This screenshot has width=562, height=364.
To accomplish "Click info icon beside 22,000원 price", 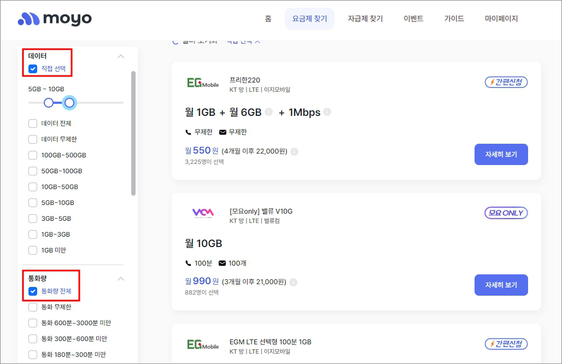I will (x=294, y=151).
